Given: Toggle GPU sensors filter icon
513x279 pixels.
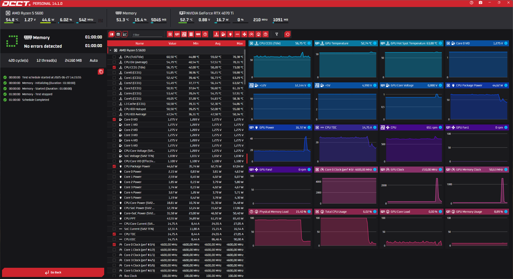Looking at the screenshot, I should click(x=177, y=34).
